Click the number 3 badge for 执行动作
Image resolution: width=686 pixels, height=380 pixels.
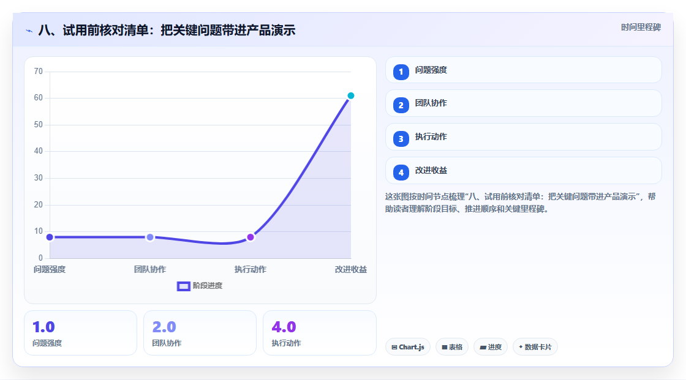(401, 139)
